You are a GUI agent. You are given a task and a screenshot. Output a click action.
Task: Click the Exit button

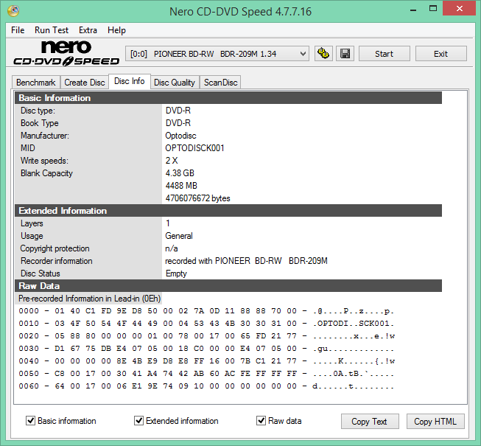(x=440, y=54)
